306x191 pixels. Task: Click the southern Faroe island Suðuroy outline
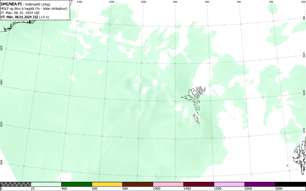pyautogui.click(x=196, y=119)
